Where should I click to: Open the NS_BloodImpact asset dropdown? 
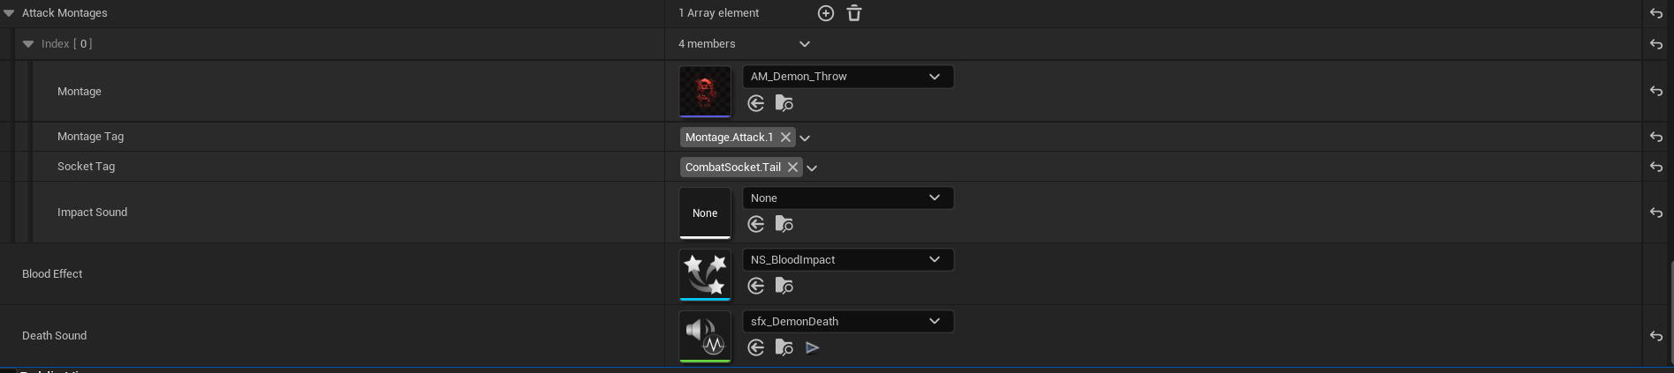pyautogui.click(x=848, y=260)
